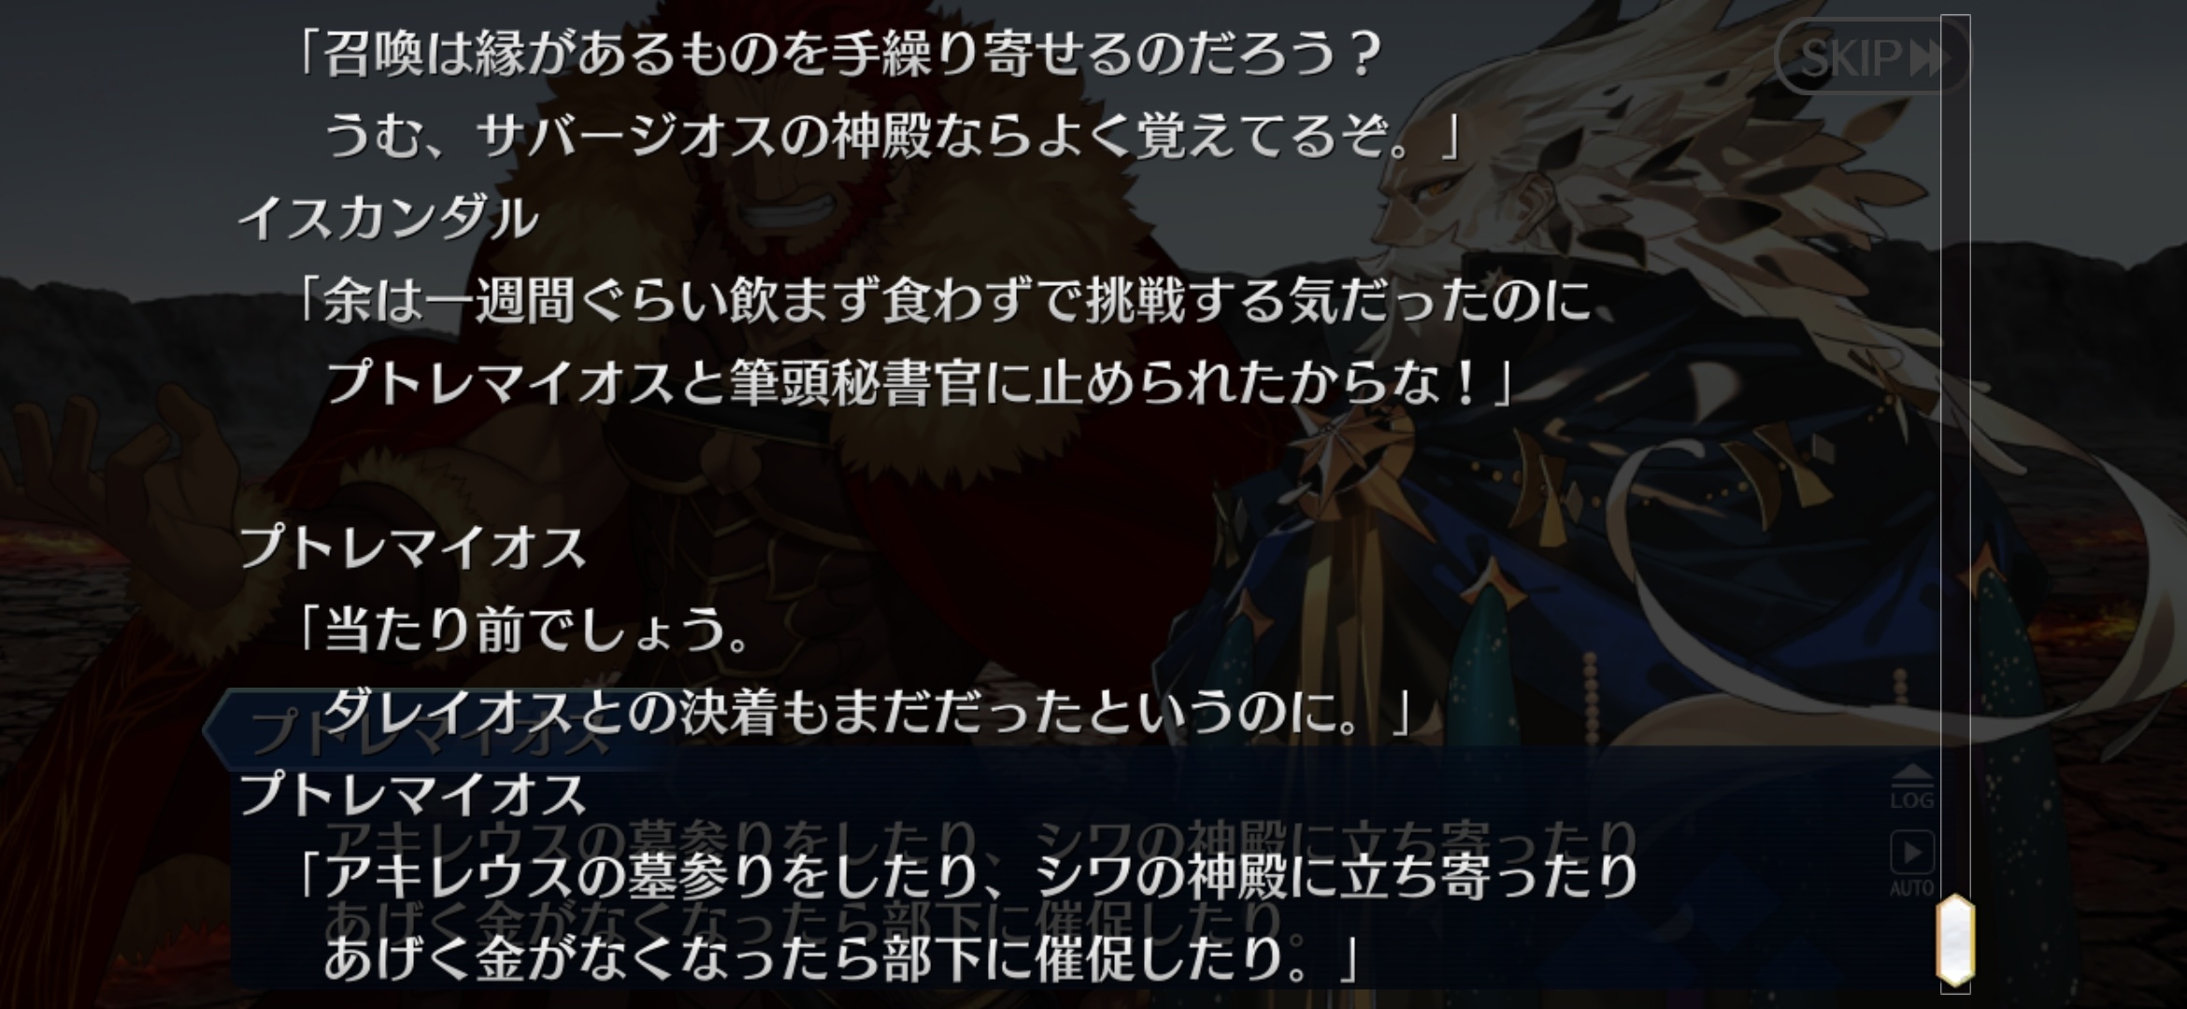
Task: Click the double-arrow fast-forward icon on SKIP
Action: pos(1929,58)
